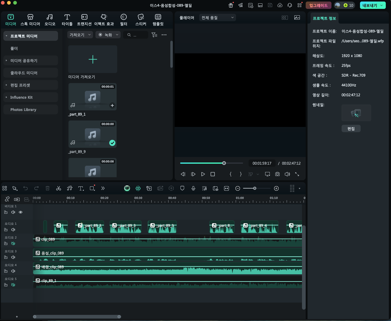Click the timeline zoom slider handle
Viewport: 391px width, 321px height.
coord(255,188)
